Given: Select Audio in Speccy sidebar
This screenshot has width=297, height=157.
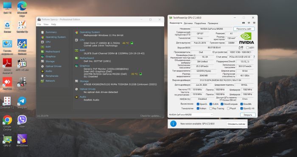Looking at the screenshot, I should (x=49, y=71).
